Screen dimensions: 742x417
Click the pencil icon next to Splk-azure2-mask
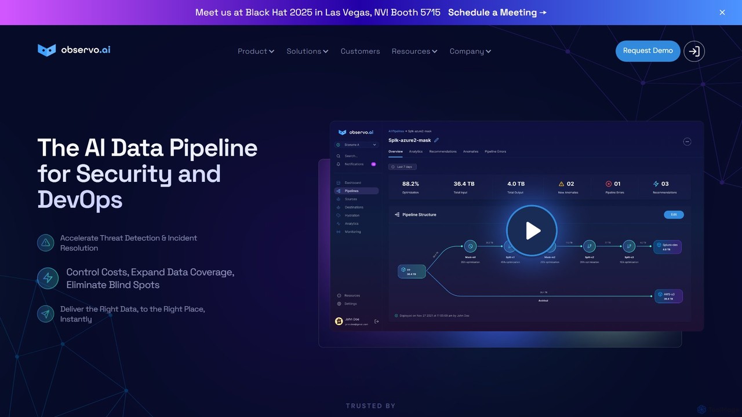click(437, 140)
